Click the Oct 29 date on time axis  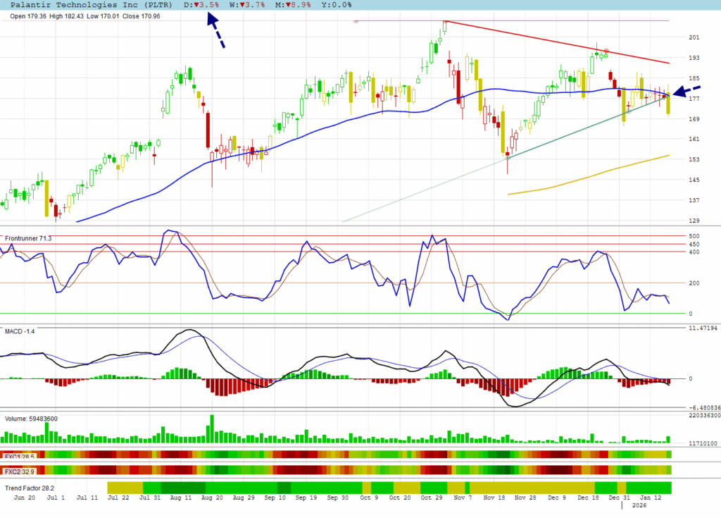(x=430, y=498)
